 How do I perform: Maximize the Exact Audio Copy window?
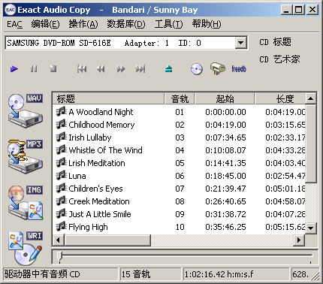pyautogui.click(x=299, y=10)
